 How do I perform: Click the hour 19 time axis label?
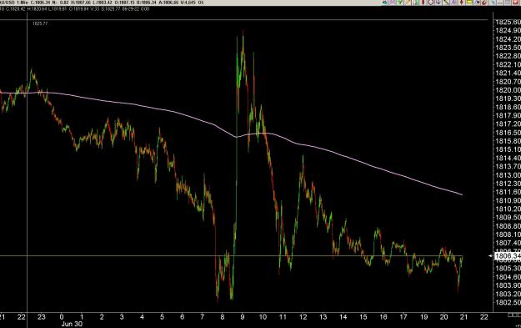point(424,317)
